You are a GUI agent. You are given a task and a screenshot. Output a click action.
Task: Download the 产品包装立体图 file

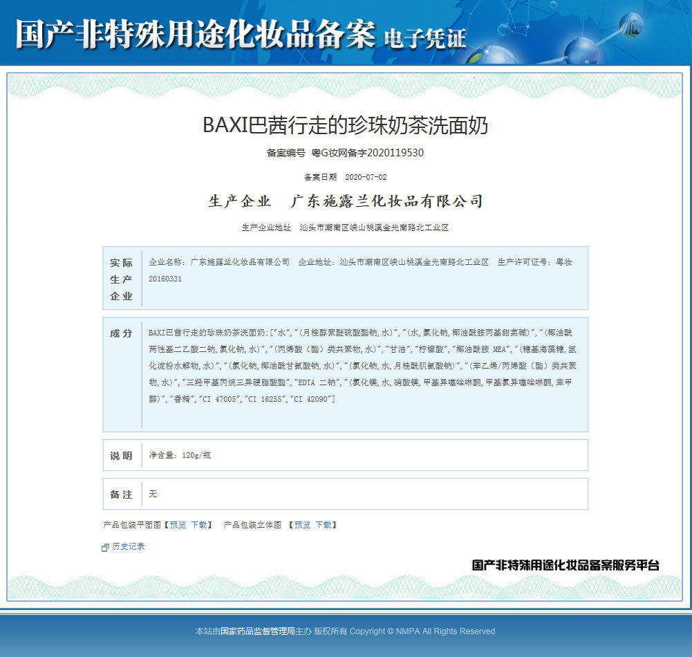324,525
